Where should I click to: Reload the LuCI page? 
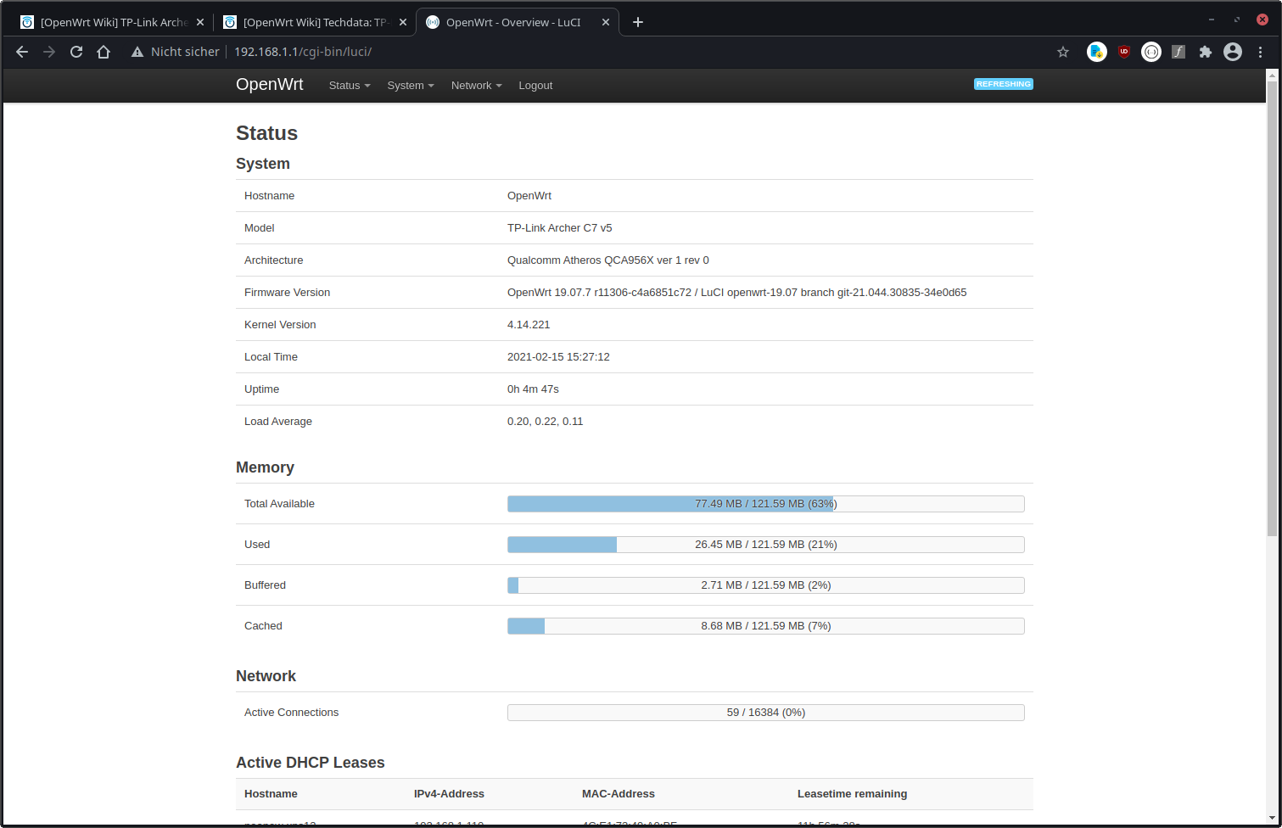click(76, 52)
